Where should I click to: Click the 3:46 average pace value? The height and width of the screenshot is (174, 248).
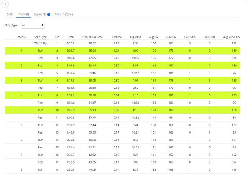coord(136,140)
